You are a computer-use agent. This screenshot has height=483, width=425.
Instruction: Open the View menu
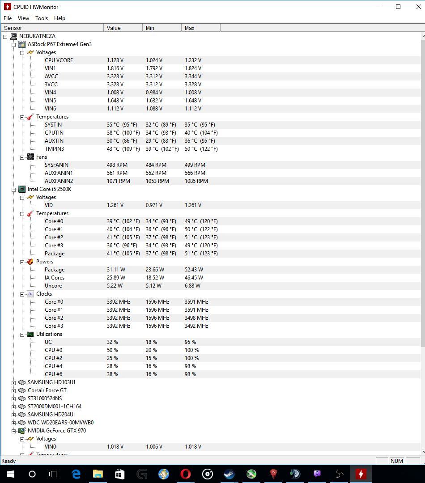[23, 18]
